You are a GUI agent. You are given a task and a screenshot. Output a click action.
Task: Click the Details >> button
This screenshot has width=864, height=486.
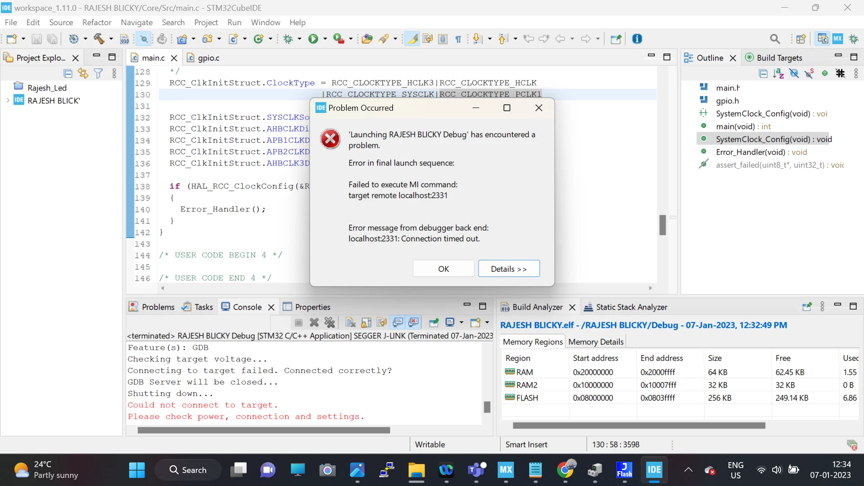[x=508, y=269]
